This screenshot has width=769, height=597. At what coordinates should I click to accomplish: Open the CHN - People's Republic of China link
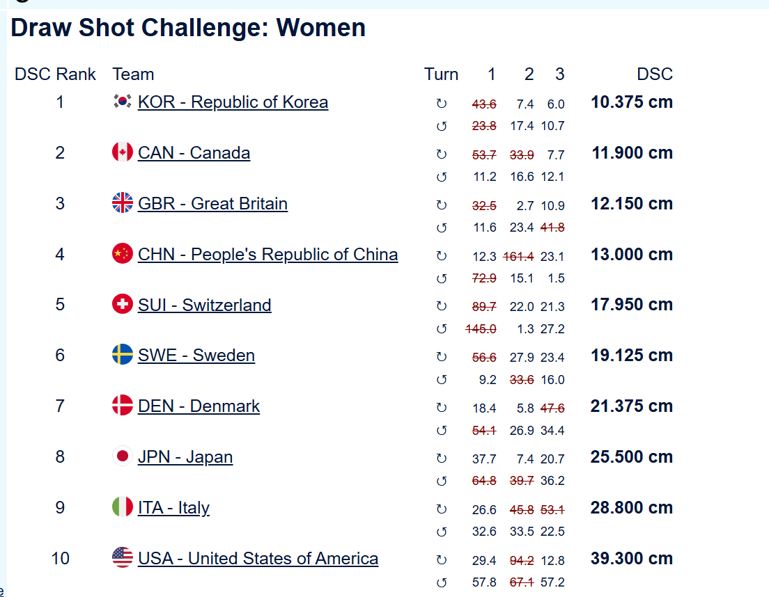(267, 255)
